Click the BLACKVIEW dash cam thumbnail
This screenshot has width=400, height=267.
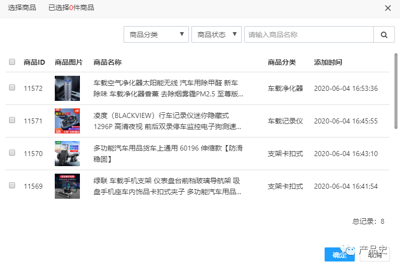pyautogui.click(x=67, y=121)
